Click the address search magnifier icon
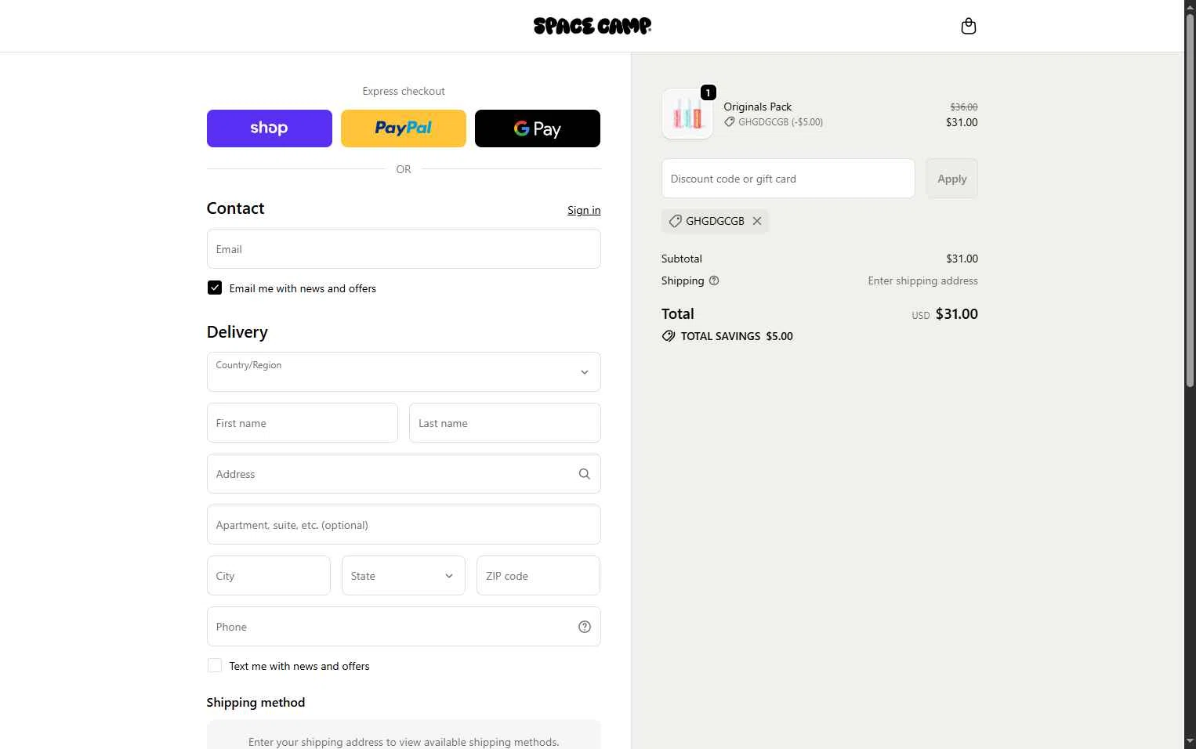This screenshot has width=1196, height=749. 585,474
